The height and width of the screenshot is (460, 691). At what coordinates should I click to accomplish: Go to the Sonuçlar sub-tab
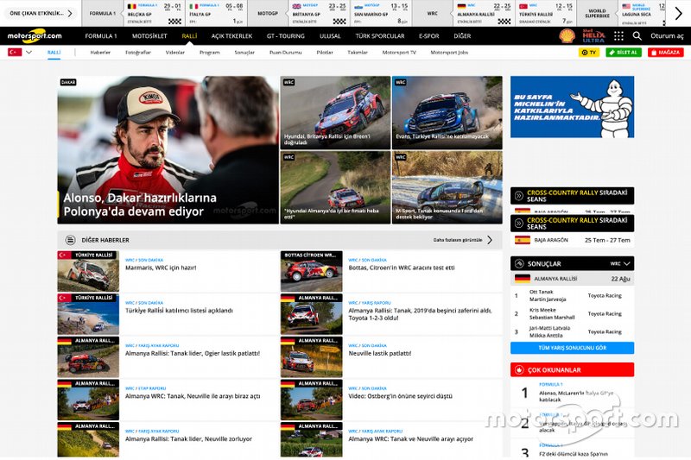coord(244,53)
